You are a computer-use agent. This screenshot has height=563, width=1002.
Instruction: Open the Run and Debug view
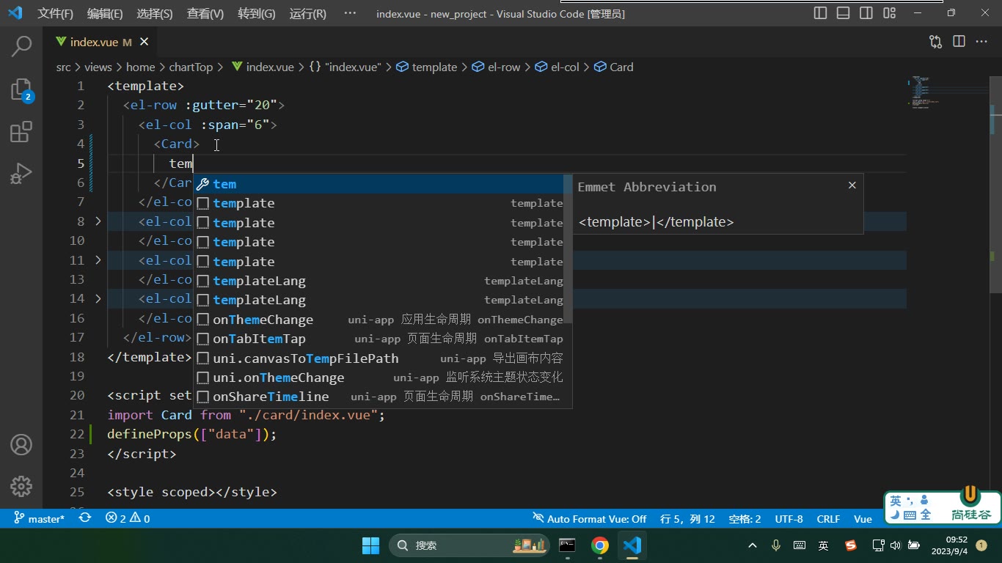(x=21, y=174)
